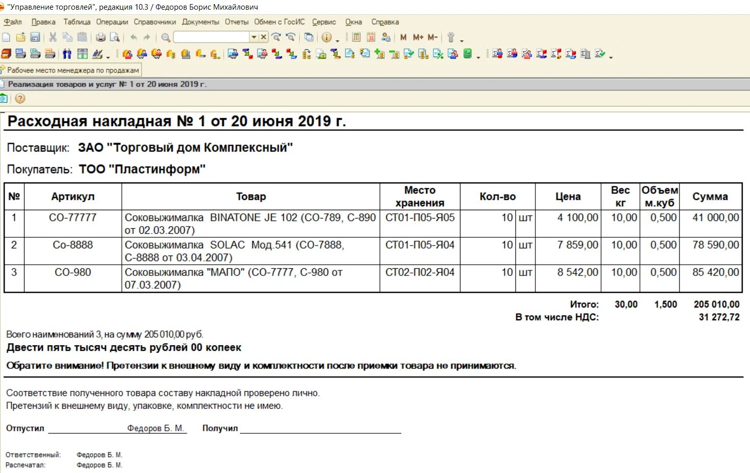Viewport: 750px width, 473px height.
Task: Click the M- memory subtract button
Action: point(432,37)
